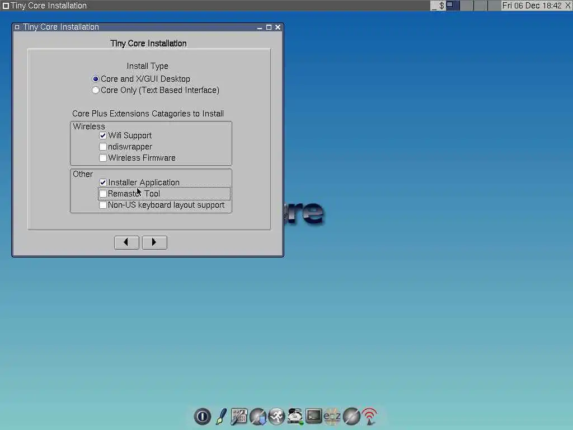Click the square icon in top taskbar entry
573x430 pixels.
(x=6, y=6)
